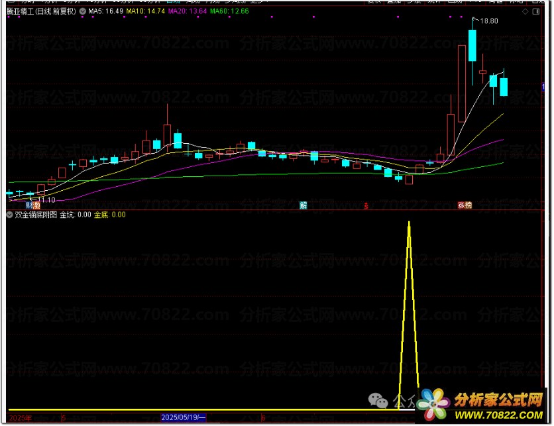Viewport: 554px width, 426px height.
Task: Click the yellow 金底 signal spike in sub-chart
Action: click(409, 315)
